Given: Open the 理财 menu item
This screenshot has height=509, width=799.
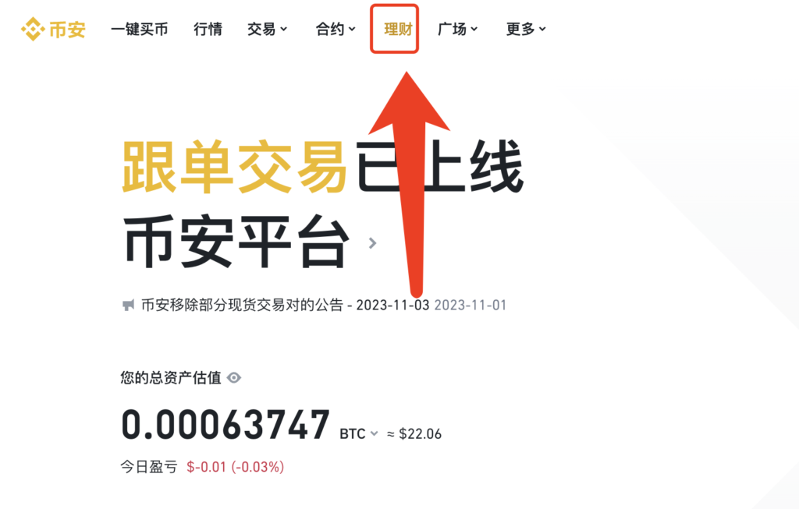Looking at the screenshot, I should tap(398, 29).
